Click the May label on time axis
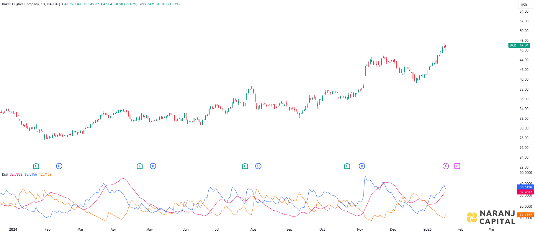 [x=150, y=229]
